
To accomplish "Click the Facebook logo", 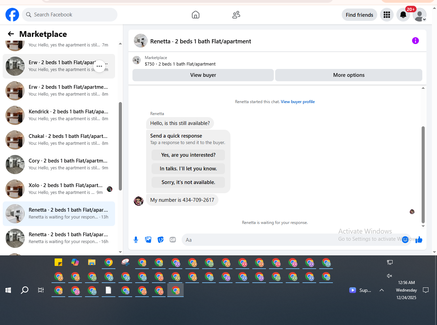I will [x=12, y=15].
